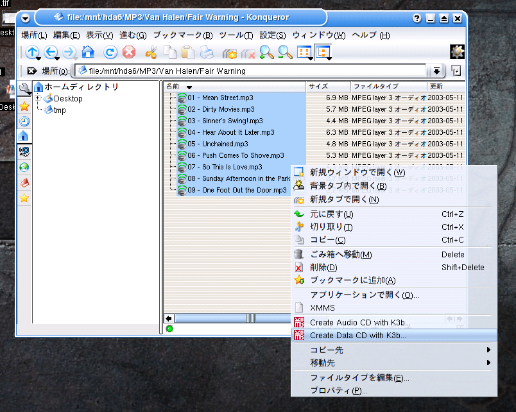Click the location URL input field
The width and height of the screenshot is (516, 412).
pyautogui.click(x=250, y=71)
